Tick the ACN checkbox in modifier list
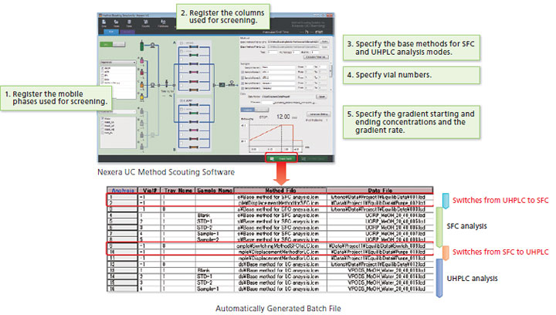 tap(103, 71)
